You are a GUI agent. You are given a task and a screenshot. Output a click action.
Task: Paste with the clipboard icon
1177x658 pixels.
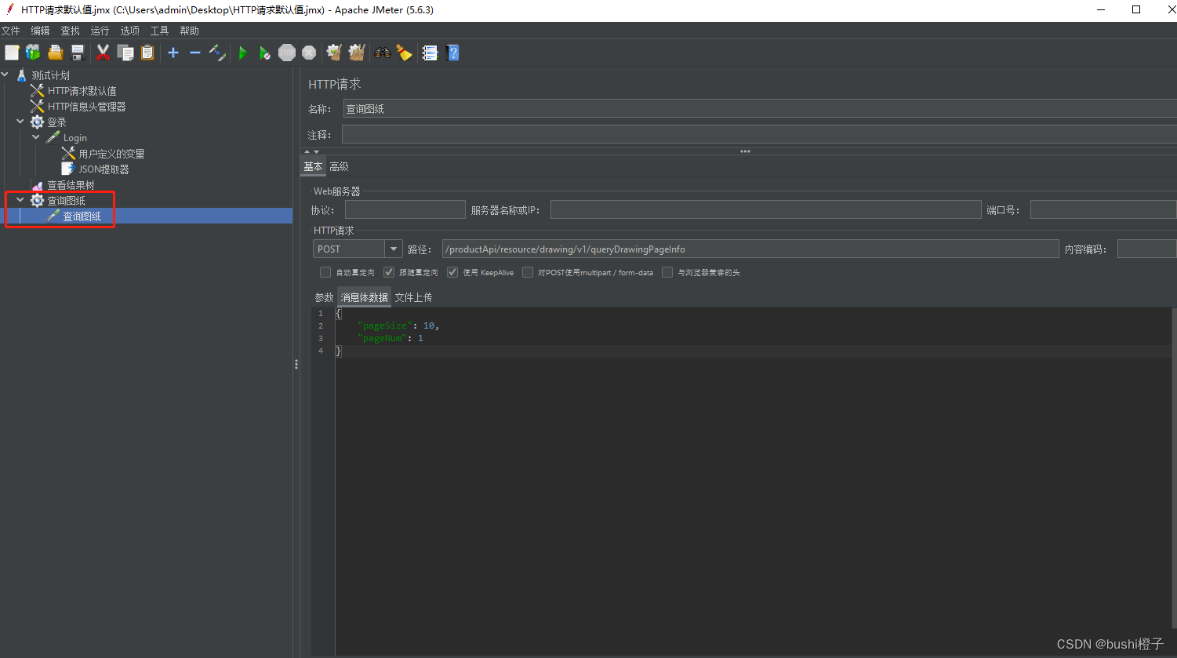[x=147, y=53]
